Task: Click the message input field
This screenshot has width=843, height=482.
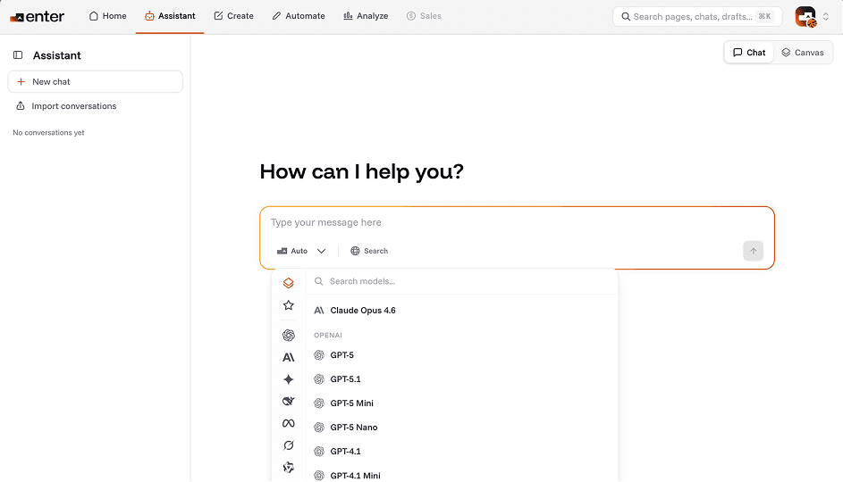Action: [x=516, y=223]
